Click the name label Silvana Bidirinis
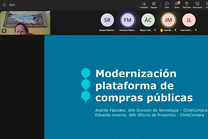The width and height of the screenshot is (208, 139). coord(107,30)
